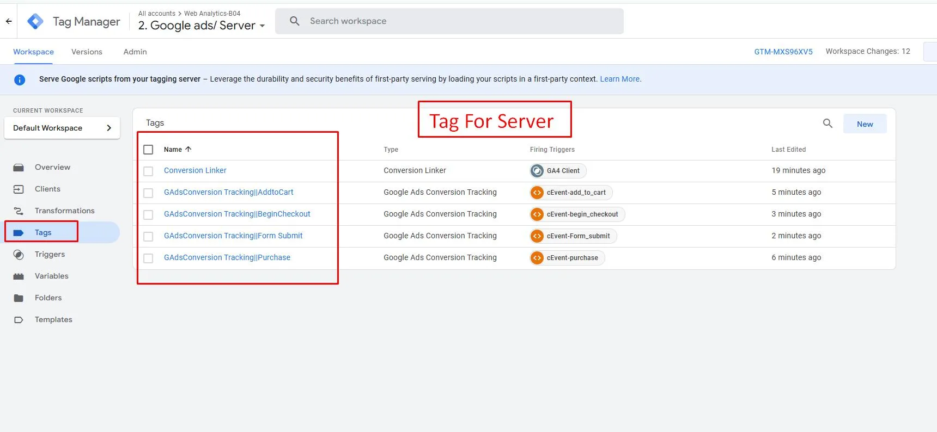Viewport: 937px width, 432px height.
Task: Click the Templates sidebar icon
Action: [19, 320]
